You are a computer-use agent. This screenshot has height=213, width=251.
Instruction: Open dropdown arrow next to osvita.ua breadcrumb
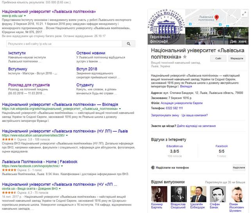pyautogui.click(x=60, y=189)
